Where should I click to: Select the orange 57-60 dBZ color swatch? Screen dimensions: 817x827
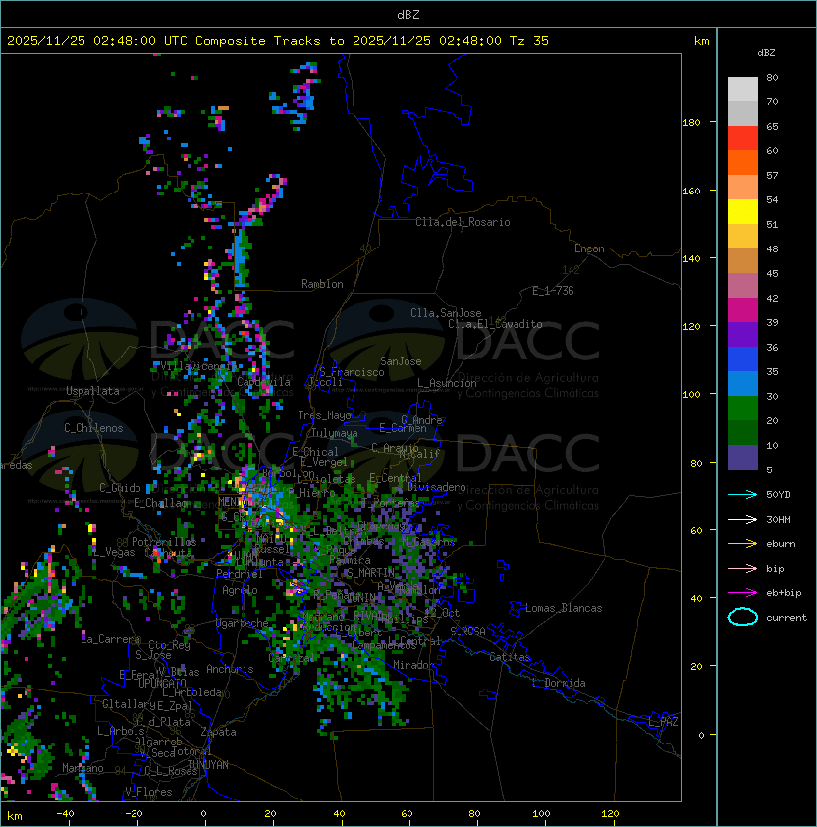[x=742, y=162]
